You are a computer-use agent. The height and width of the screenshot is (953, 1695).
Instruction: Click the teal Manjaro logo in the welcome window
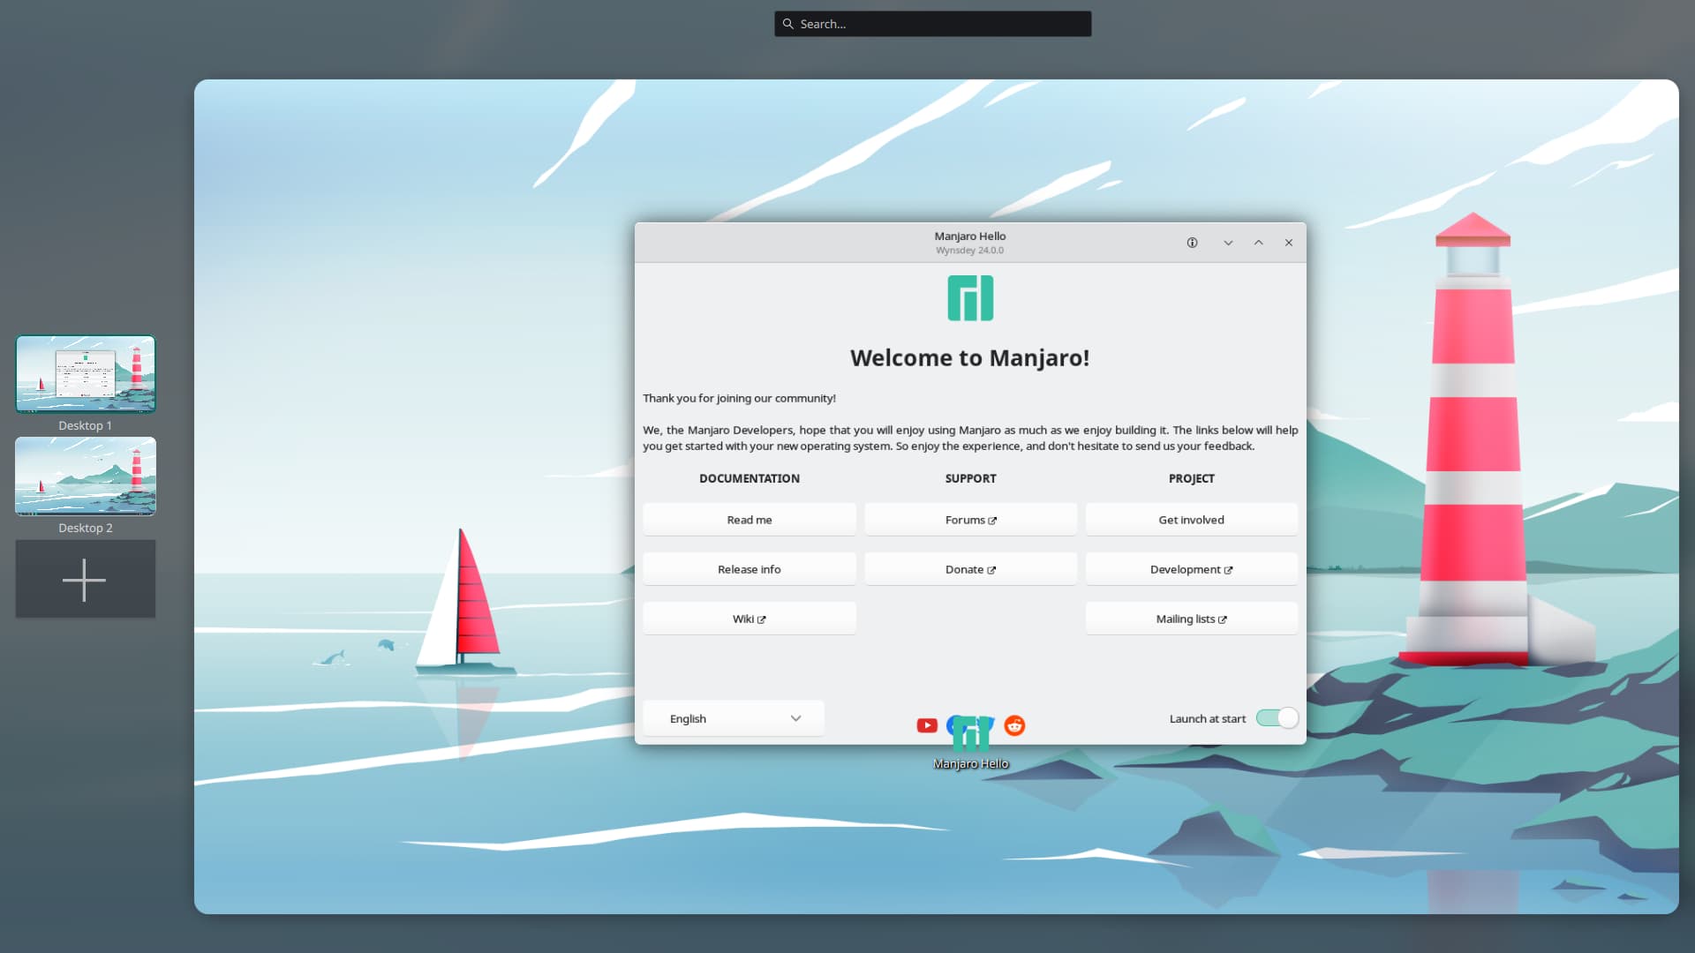pyautogui.click(x=970, y=298)
